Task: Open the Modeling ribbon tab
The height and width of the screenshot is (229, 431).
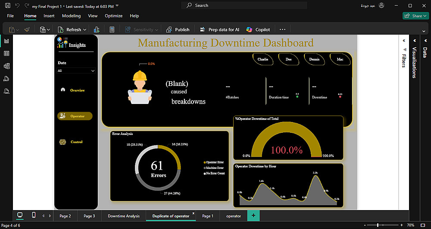Action: (x=71, y=16)
